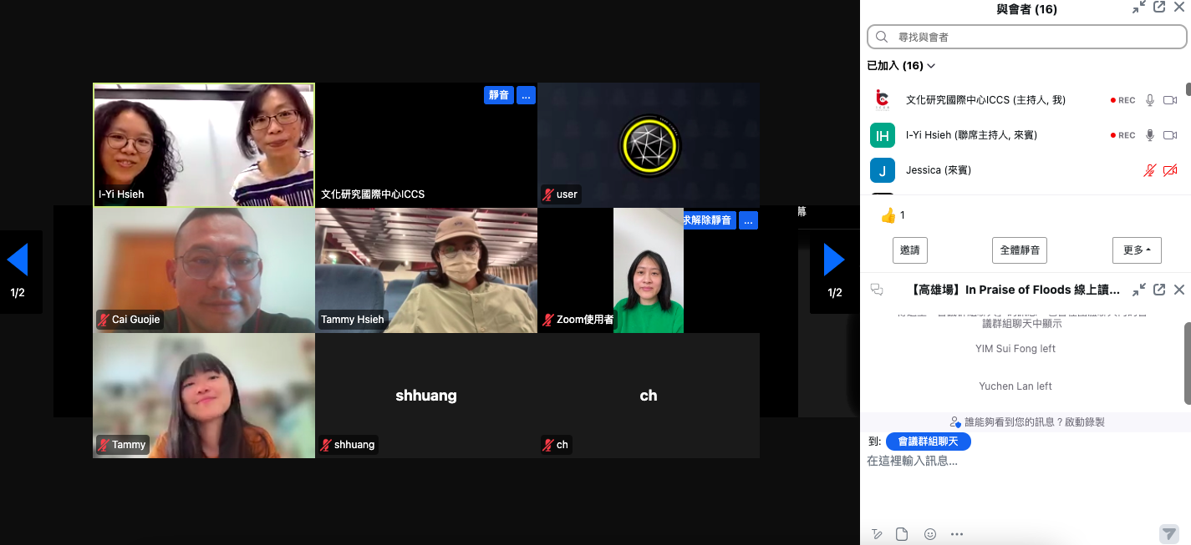Image resolution: width=1191 pixels, height=545 pixels.
Task: Open more chat options ellipsis
Action: coord(958,534)
